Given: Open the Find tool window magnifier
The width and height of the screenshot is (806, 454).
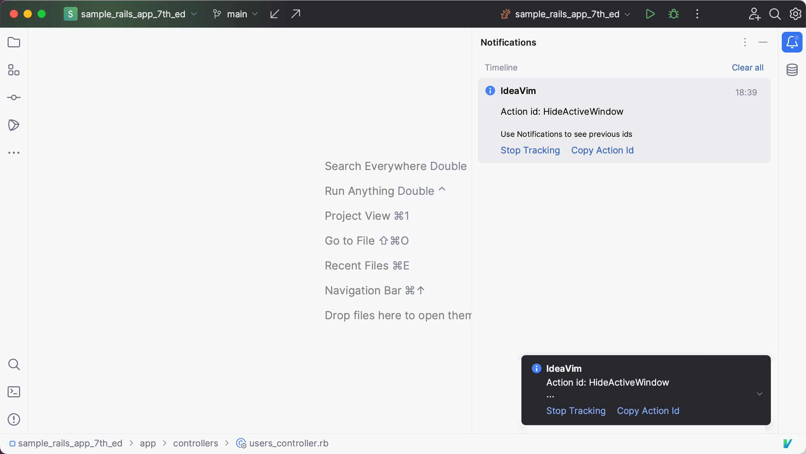Looking at the screenshot, I should tap(14, 364).
